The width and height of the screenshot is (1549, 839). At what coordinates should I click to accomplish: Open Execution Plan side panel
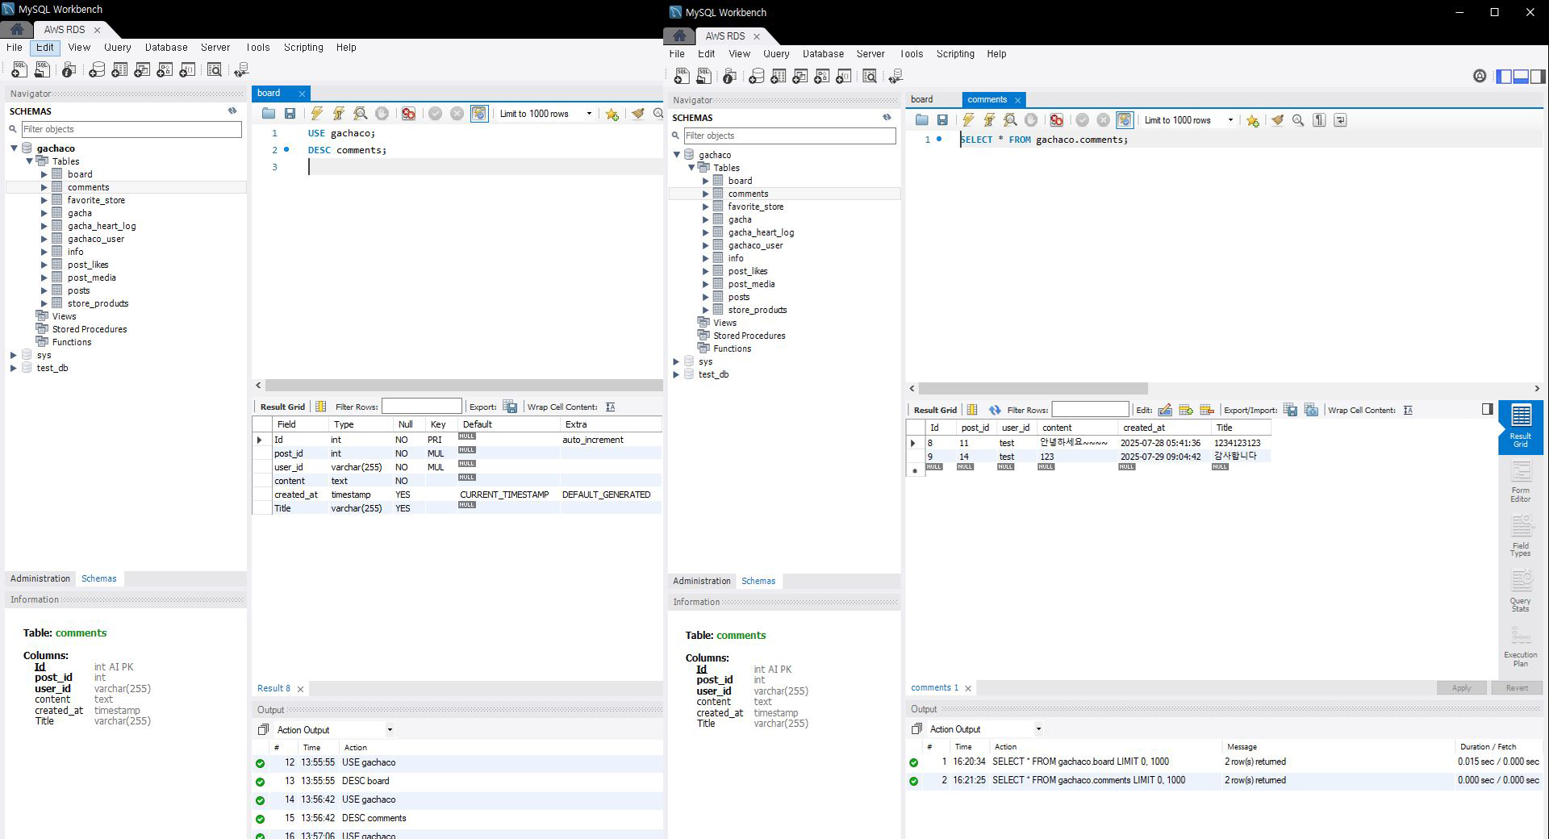(1521, 645)
